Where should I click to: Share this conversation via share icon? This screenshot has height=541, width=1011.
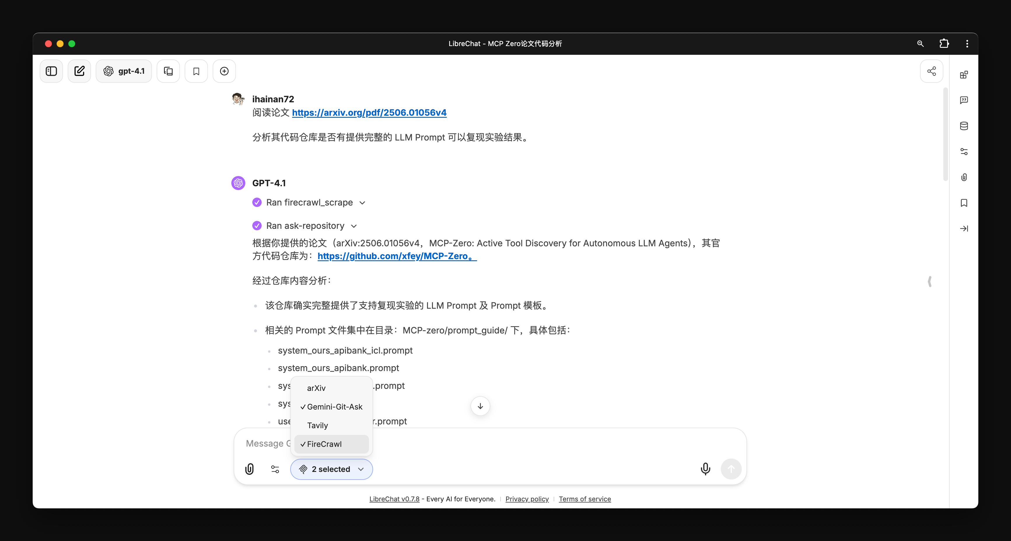tap(931, 71)
